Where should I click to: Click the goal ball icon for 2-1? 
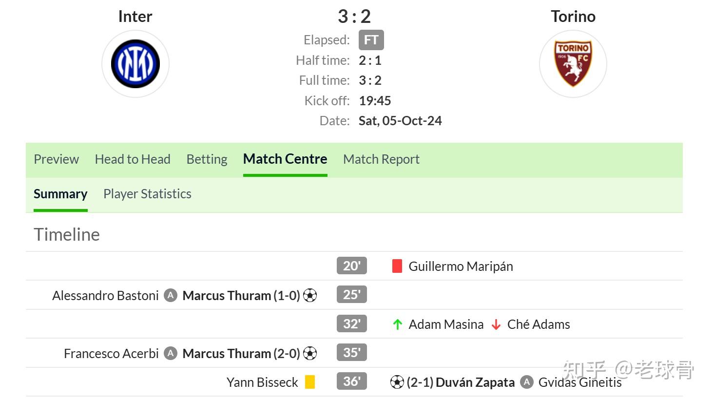coord(397,382)
